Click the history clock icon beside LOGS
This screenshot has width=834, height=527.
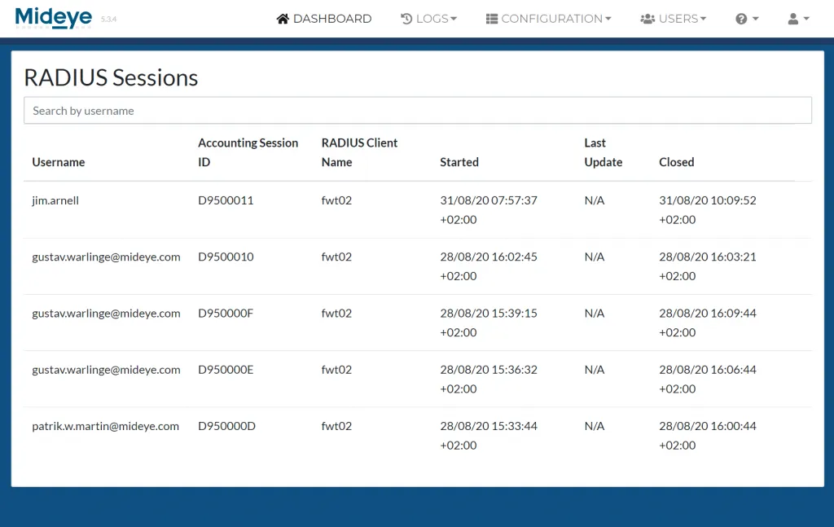coord(408,18)
